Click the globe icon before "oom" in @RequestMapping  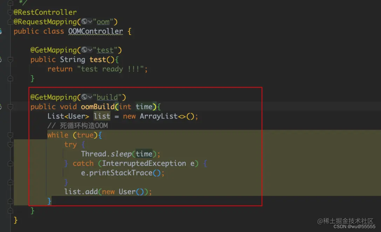pos(84,21)
